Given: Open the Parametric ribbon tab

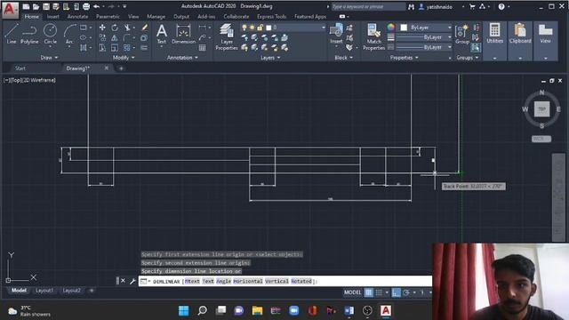Looking at the screenshot, I should pos(108,17).
